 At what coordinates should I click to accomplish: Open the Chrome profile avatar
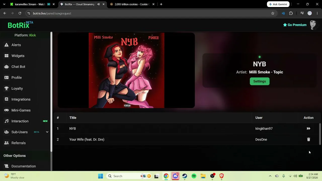[x=310, y=13]
